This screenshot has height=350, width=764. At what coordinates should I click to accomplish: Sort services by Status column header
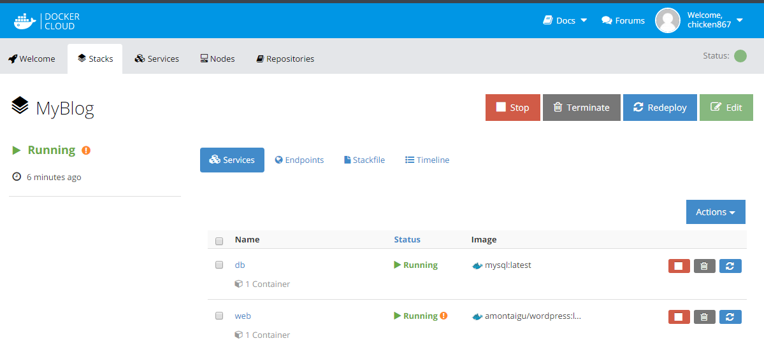[407, 239]
